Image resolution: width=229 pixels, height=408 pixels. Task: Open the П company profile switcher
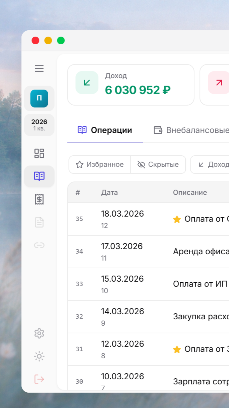tap(39, 98)
